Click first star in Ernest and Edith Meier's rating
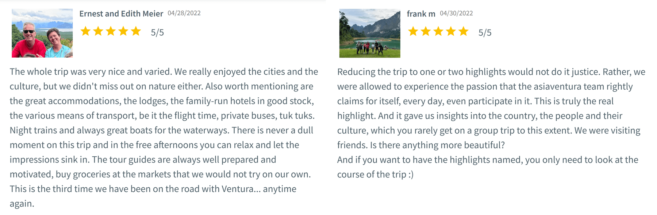The image size is (657, 215). click(x=85, y=31)
